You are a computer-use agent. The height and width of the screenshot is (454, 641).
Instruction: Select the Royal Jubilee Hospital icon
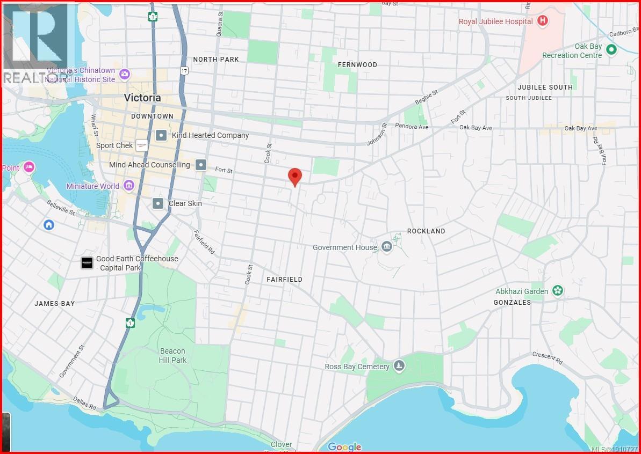[543, 21]
